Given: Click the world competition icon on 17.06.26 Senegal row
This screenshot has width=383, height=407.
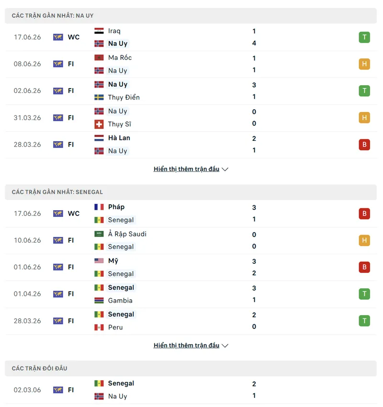Looking at the screenshot, I should coord(58,214).
